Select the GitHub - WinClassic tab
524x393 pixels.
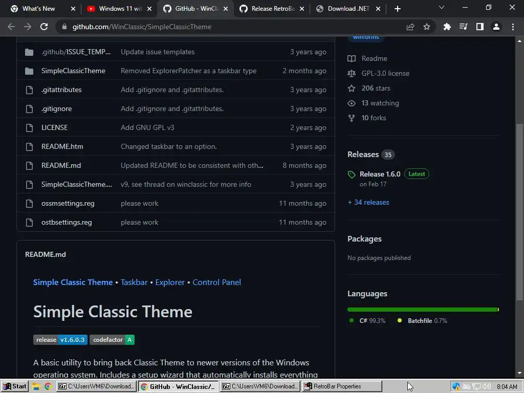coord(196,9)
